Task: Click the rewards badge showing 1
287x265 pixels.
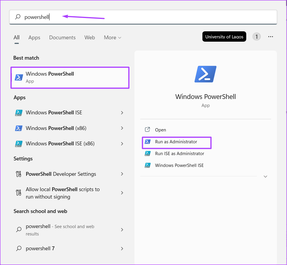Action: click(256, 37)
